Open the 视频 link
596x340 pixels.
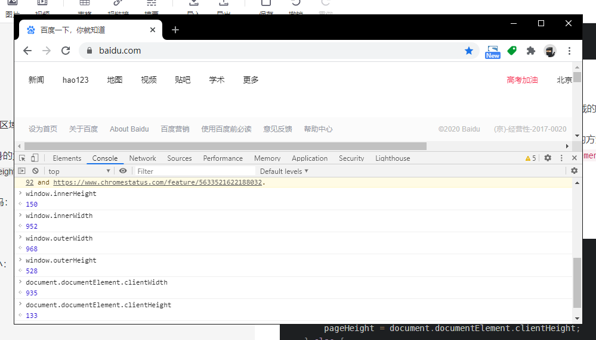pos(149,80)
